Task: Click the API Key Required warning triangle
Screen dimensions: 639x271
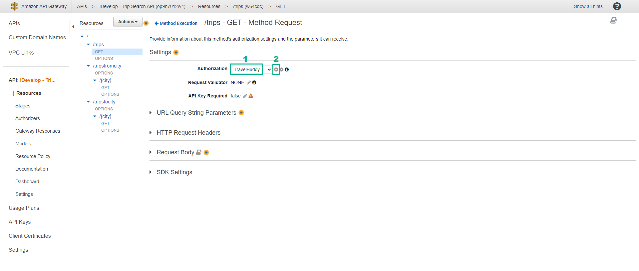Action: [251, 96]
